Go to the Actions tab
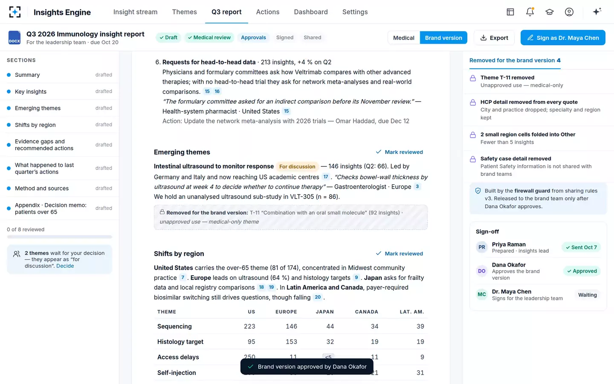This screenshot has height=384, width=614. (x=268, y=12)
